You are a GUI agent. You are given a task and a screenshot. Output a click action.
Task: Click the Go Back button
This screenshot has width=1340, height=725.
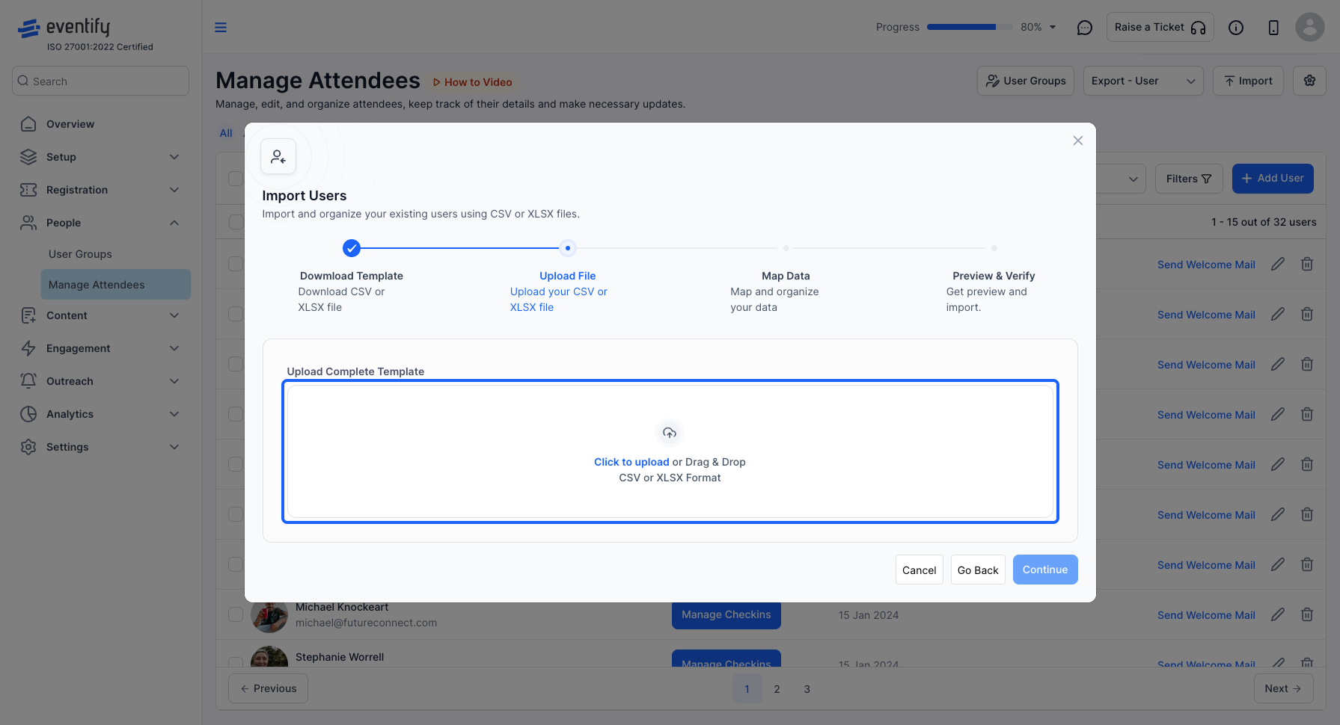click(978, 570)
